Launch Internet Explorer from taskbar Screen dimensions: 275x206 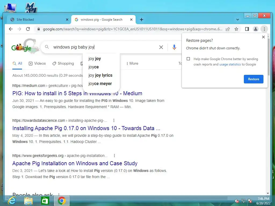coord(12,201)
